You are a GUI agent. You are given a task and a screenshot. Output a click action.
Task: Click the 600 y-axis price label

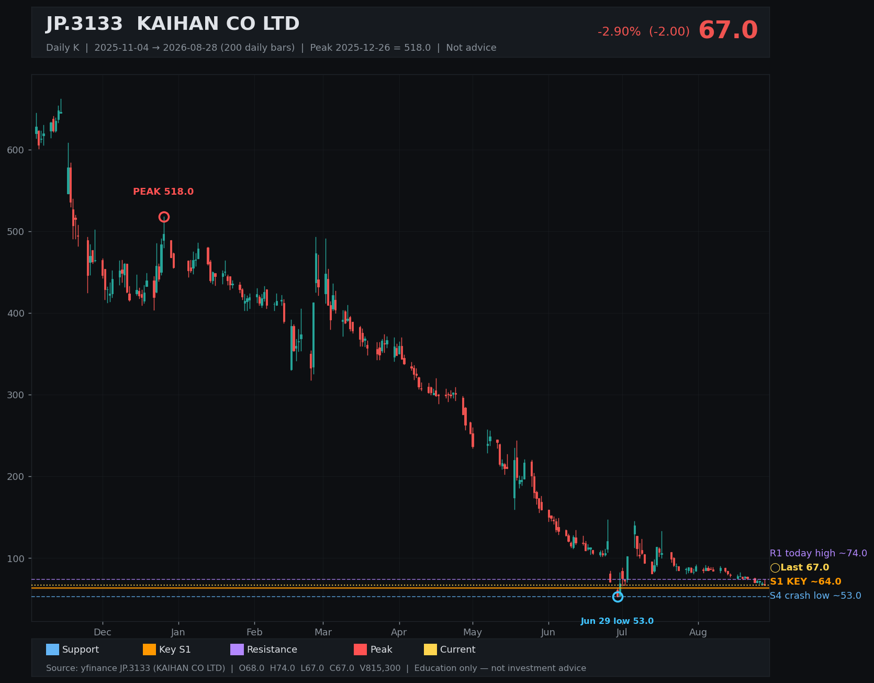(x=16, y=150)
